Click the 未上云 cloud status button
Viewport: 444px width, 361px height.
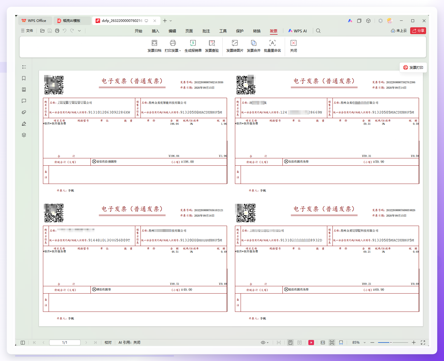point(399,31)
